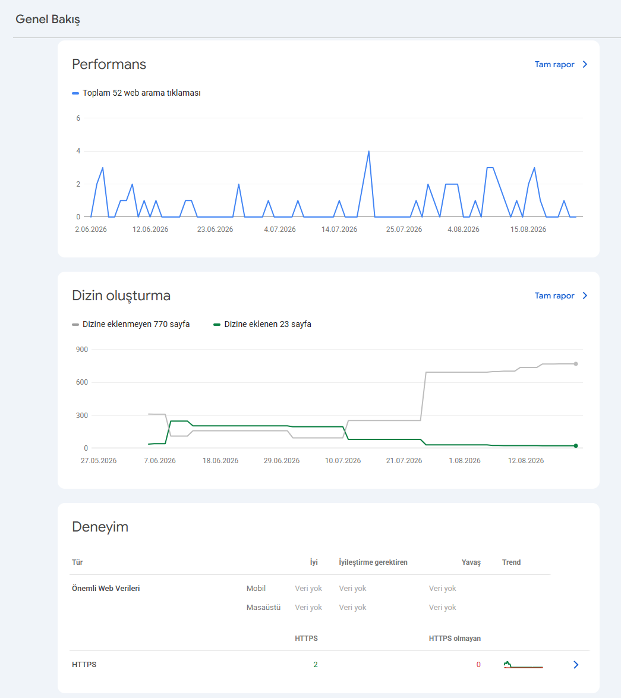Click the blue legend marker for web search clicks
The width and height of the screenshot is (621, 698).
[75, 93]
